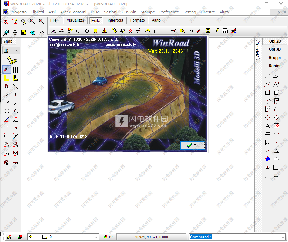Screen dimensions: 288x242
Task: Click the Regen redraw icon
Action: (14, 22)
